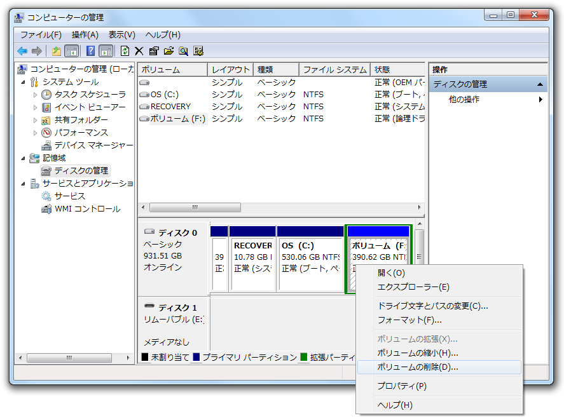This screenshot has height=418, width=564.
Task: Click the Refresh toolbar icon
Action: pos(125,51)
